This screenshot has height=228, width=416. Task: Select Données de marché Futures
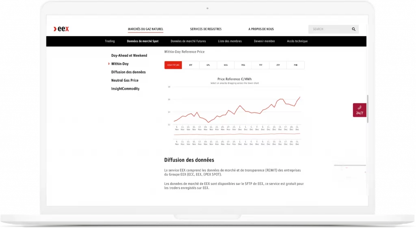click(188, 41)
